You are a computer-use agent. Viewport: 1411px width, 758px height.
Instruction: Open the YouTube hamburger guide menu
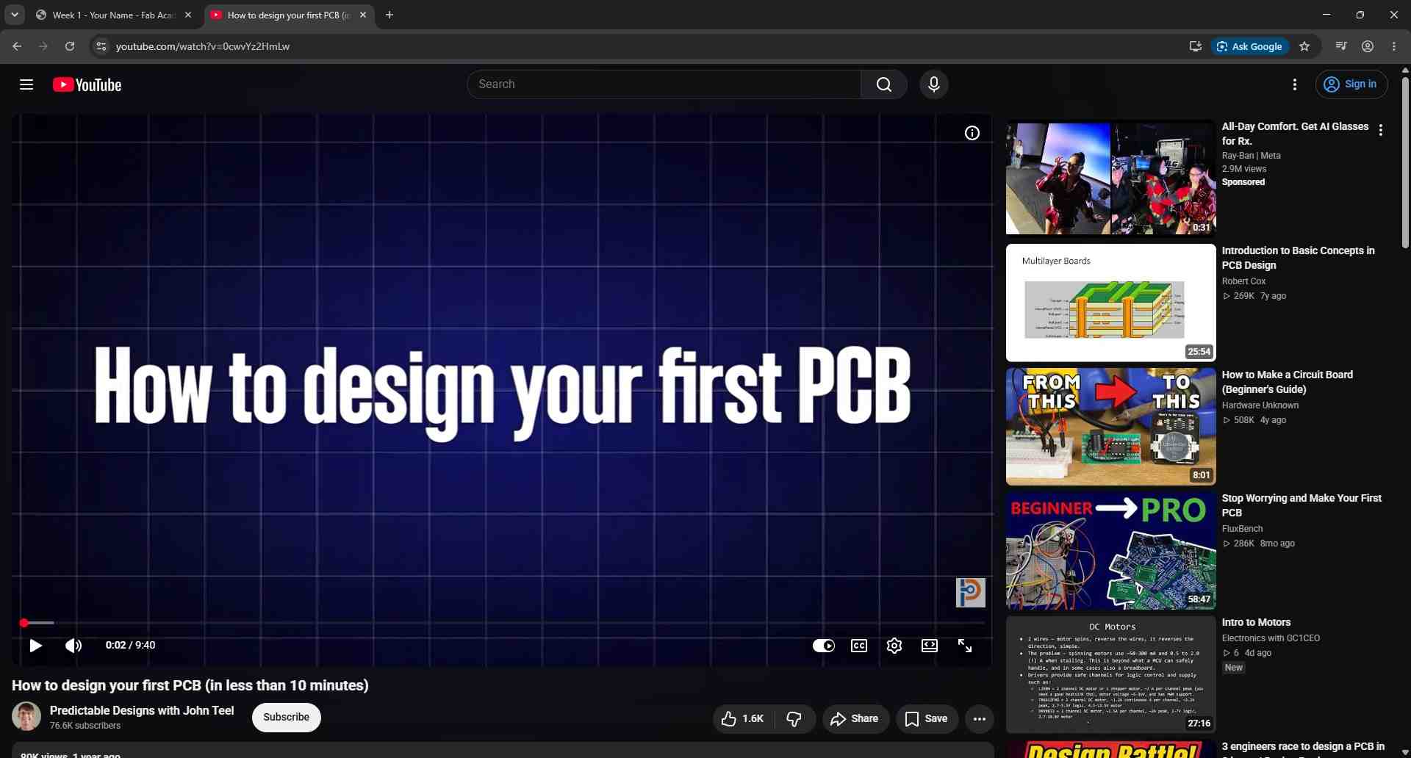pos(26,84)
